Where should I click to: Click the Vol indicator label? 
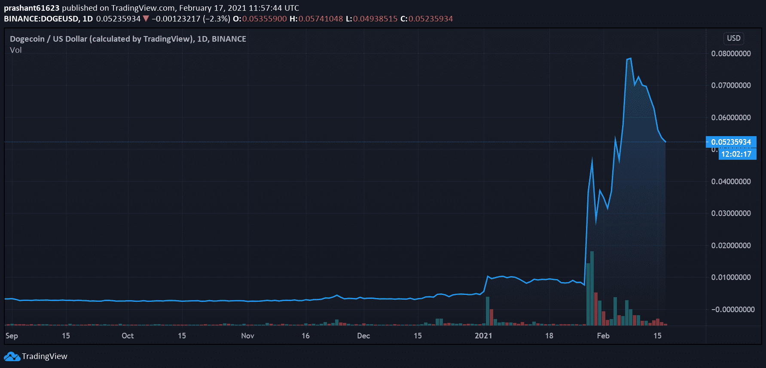(x=16, y=50)
